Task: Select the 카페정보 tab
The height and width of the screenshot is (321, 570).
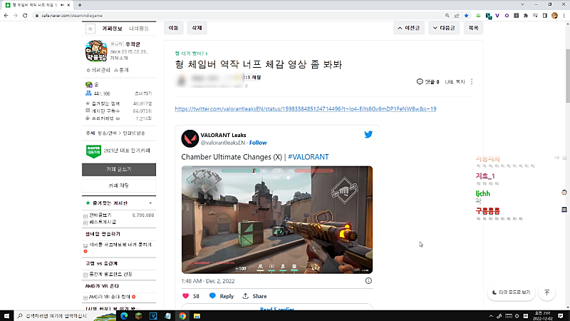Action: click(113, 28)
